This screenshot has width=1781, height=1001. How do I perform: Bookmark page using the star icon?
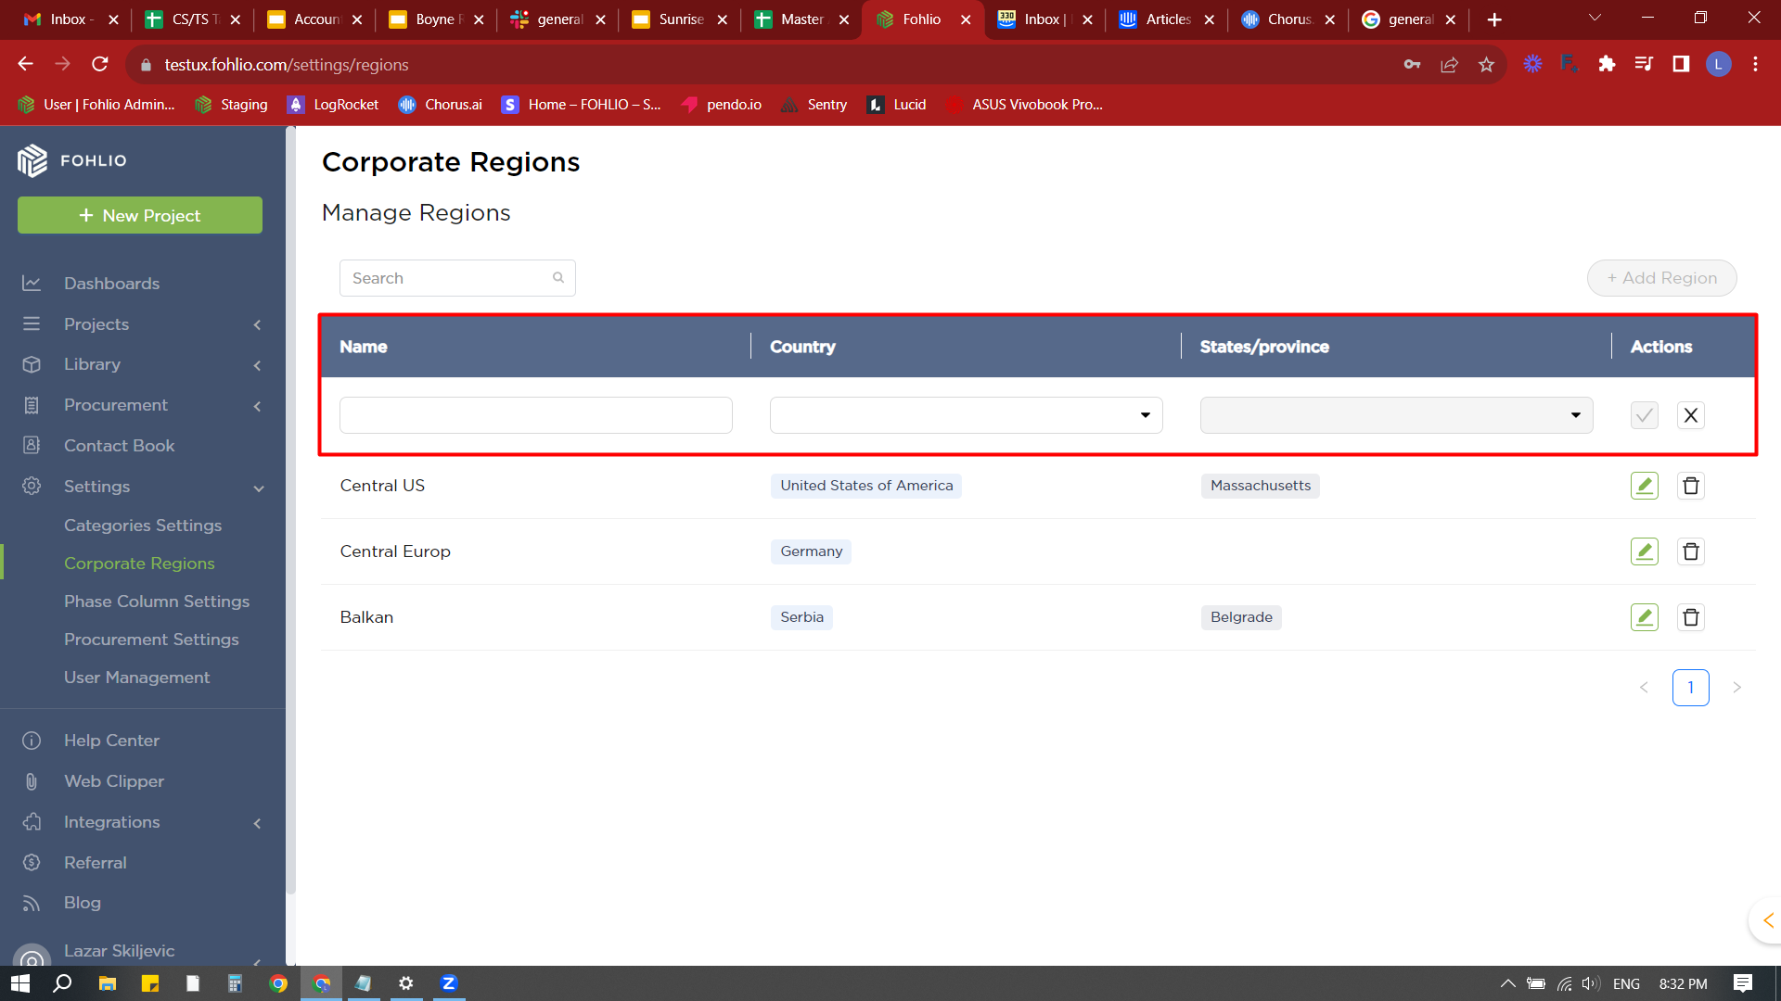pyautogui.click(x=1486, y=64)
